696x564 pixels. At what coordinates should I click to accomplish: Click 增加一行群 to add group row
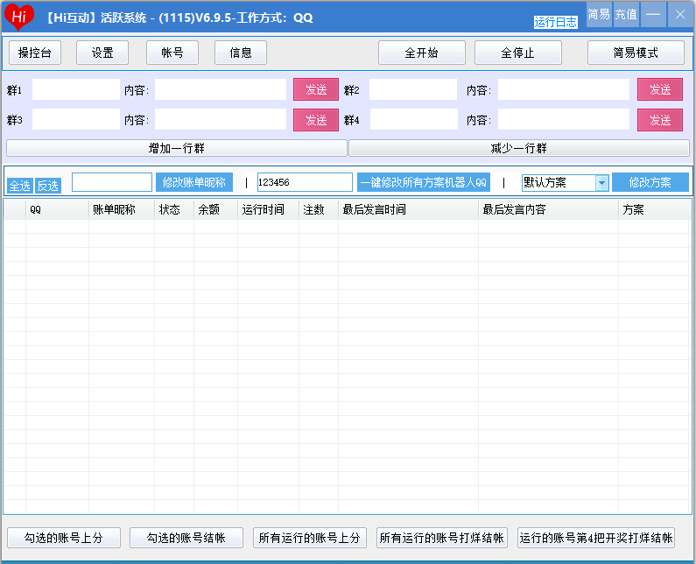(x=177, y=148)
